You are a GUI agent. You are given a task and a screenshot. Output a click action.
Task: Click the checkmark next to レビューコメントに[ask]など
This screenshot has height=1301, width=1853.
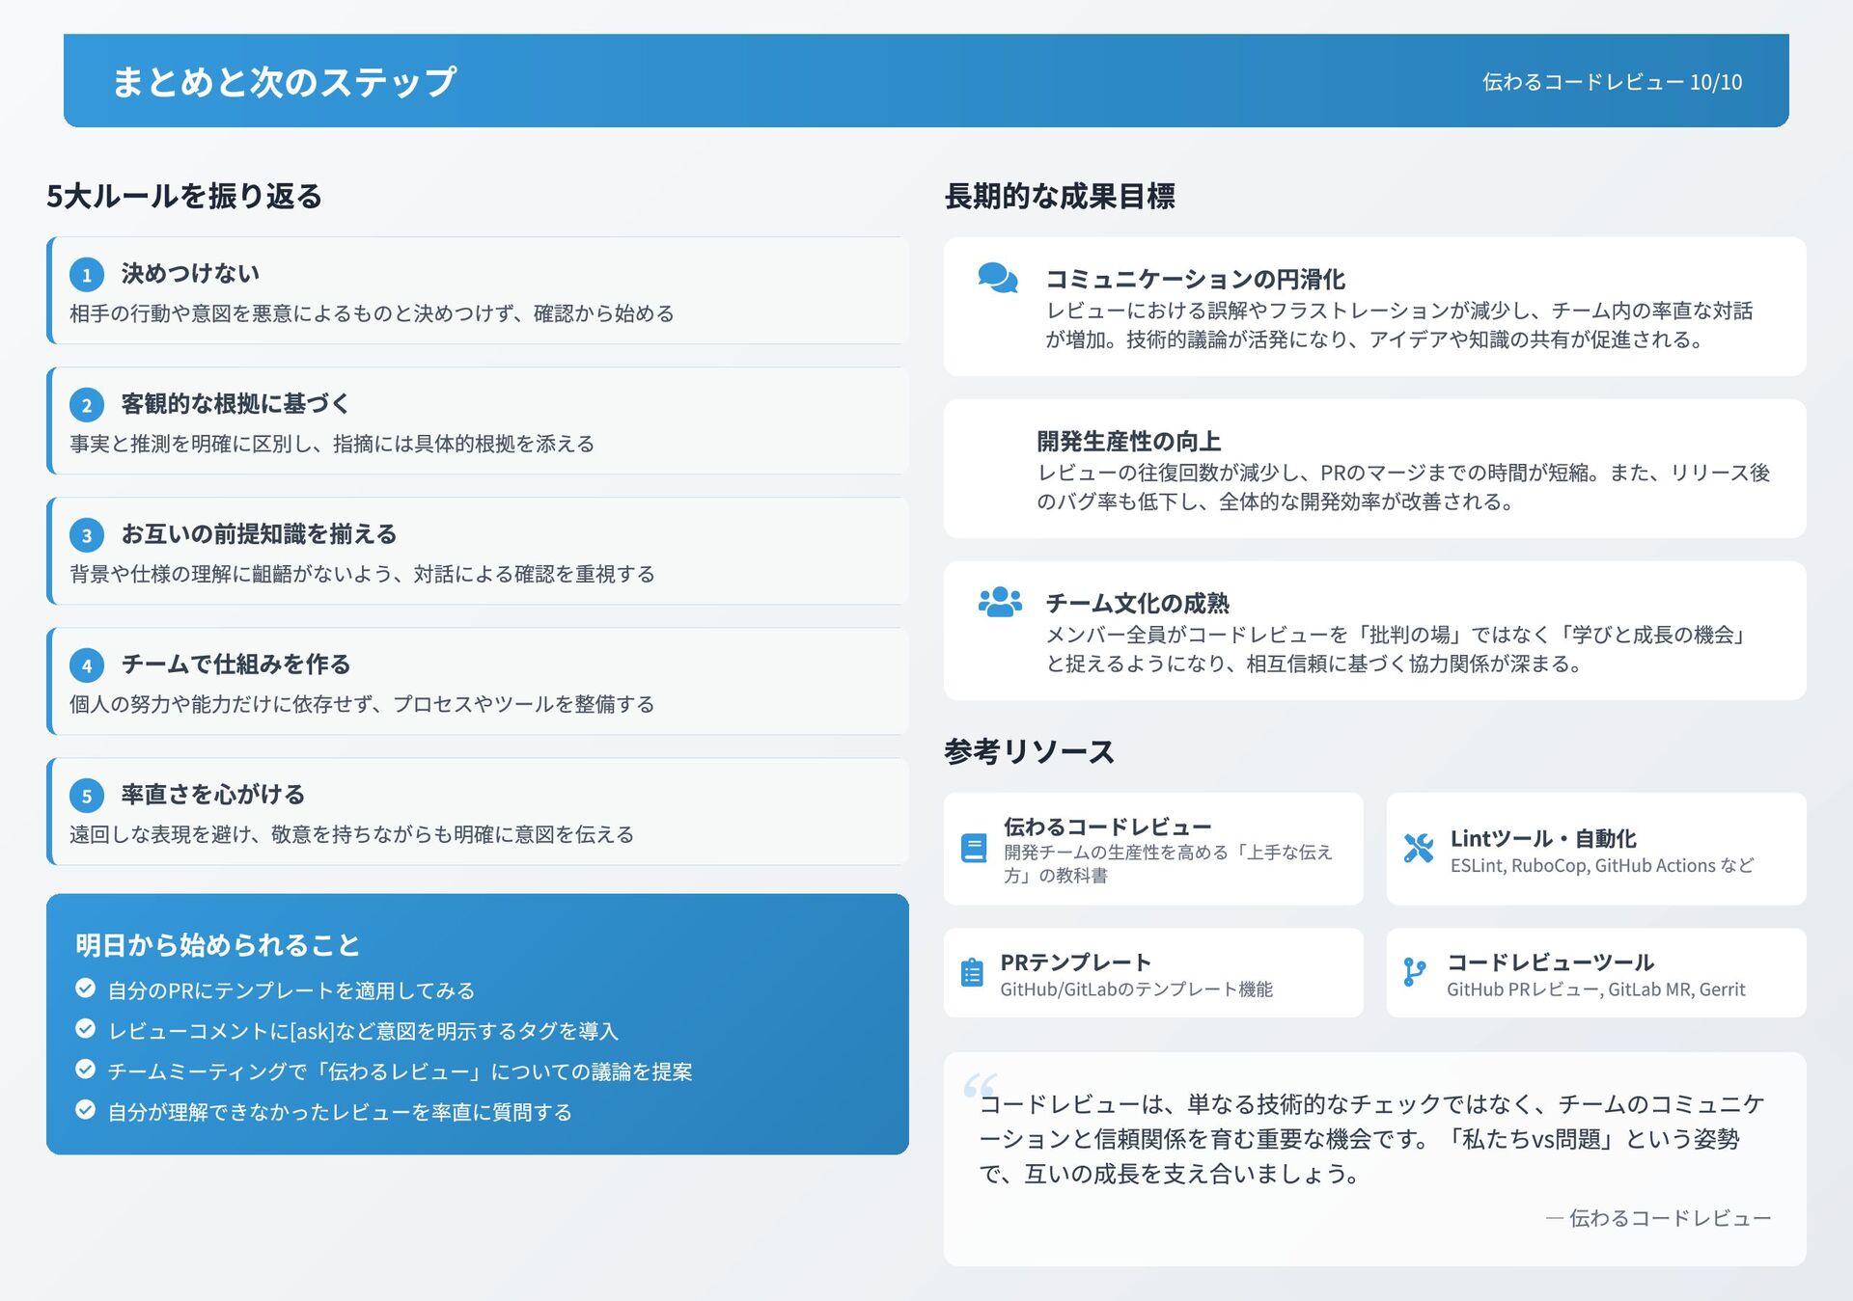[86, 1029]
